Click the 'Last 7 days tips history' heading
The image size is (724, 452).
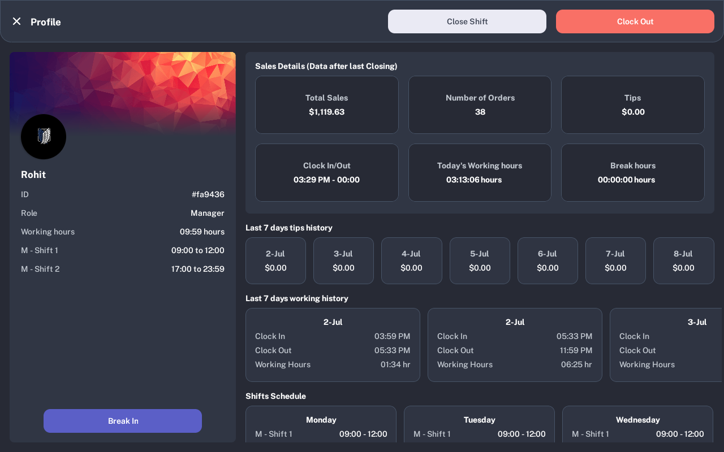[x=289, y=228]
